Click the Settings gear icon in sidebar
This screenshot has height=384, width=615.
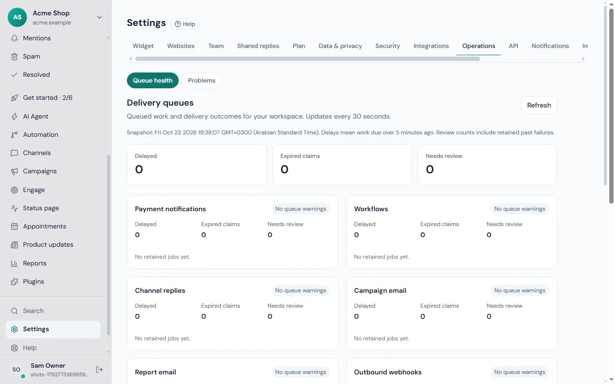(14, 329)
